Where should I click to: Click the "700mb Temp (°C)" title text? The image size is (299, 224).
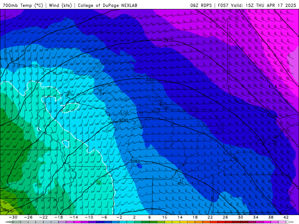(23, 5)
